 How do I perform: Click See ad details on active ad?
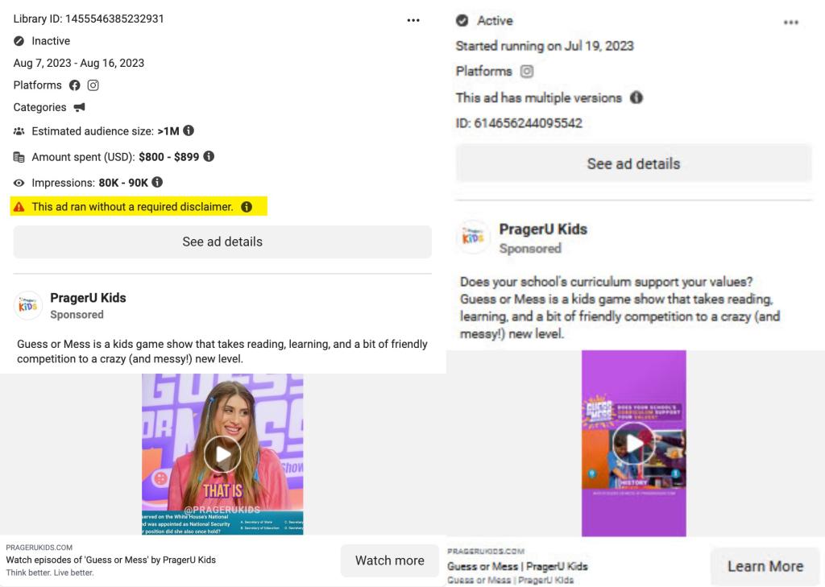[x=633, y=163]
